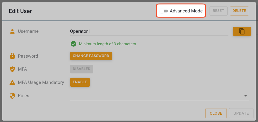258x122 pixels.
Task: Delete the user with the Delete button
Action: tap(239, 11)
